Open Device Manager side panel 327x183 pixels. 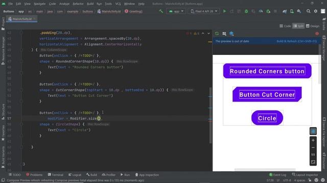[x=324, y=48]
